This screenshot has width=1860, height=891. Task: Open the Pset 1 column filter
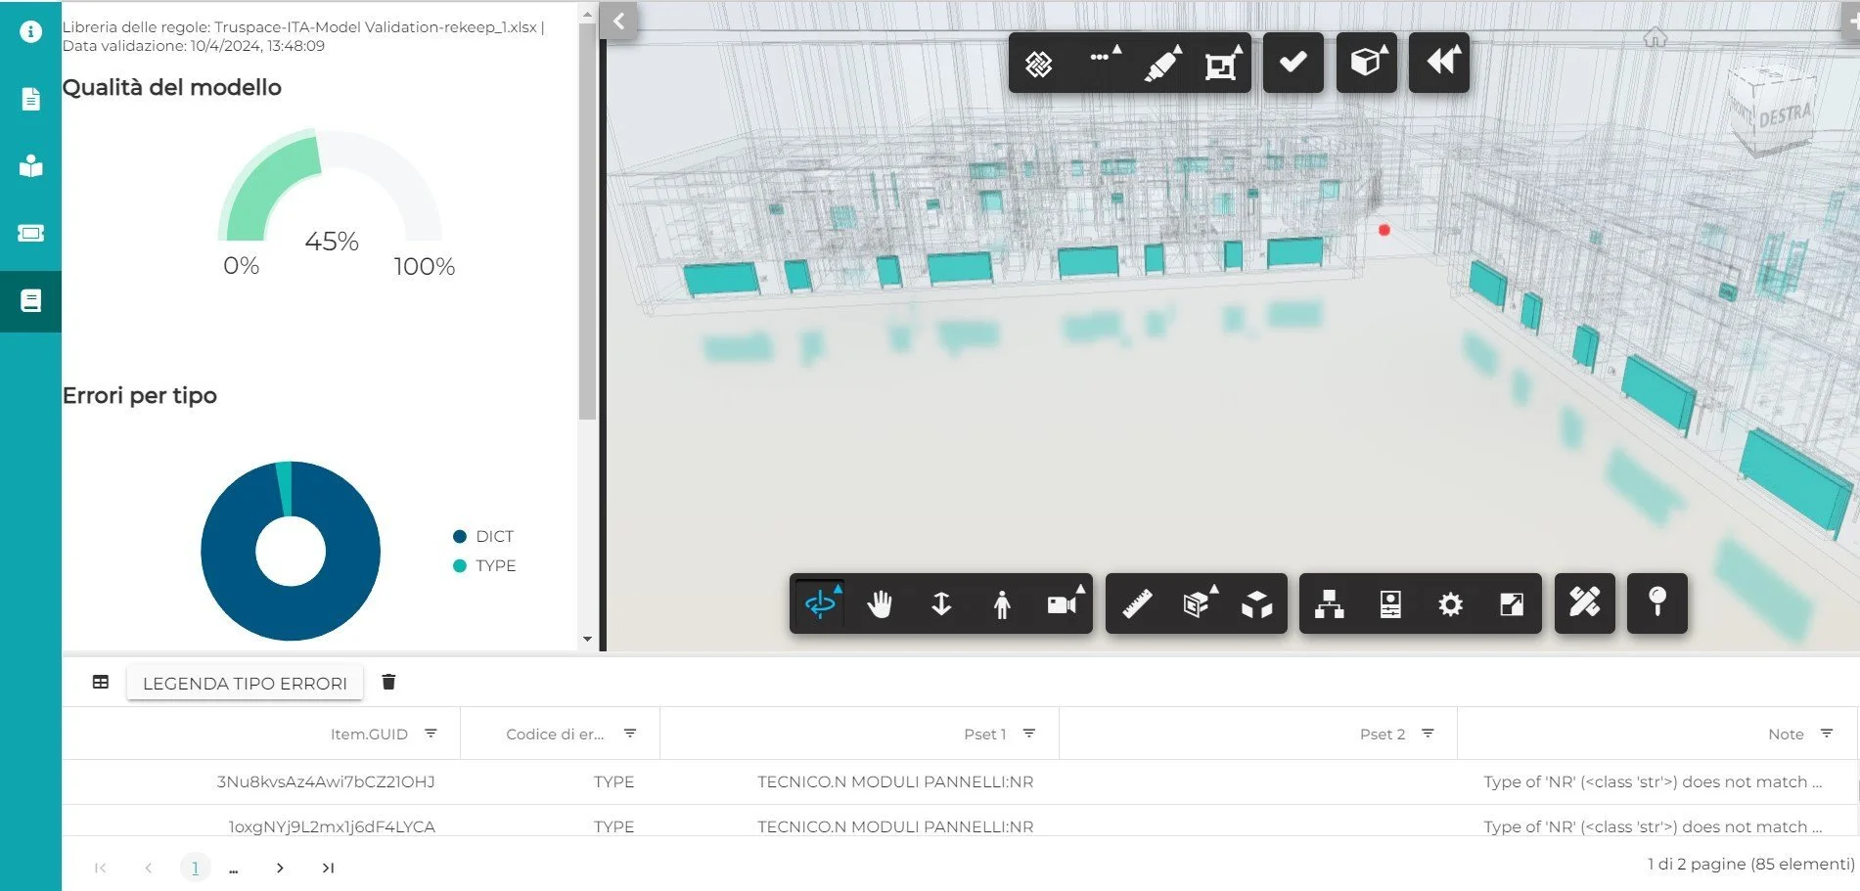pyautogui.click(x=1028, y=733)
